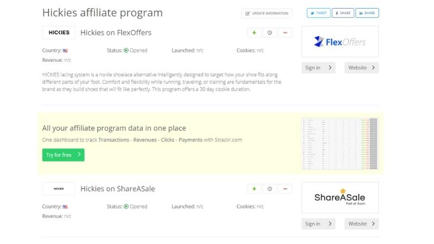Open Website button under FlexOffers logo

(x=361, y=67)
